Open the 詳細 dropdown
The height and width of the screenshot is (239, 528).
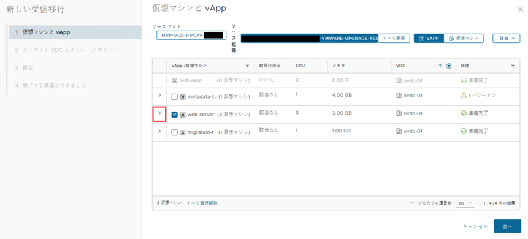506,39
